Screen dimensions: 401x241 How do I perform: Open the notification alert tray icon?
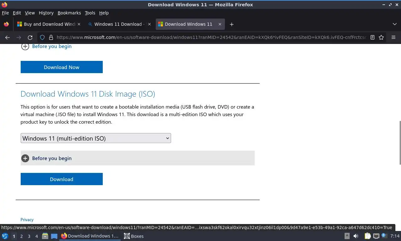(x=384, y=236)
